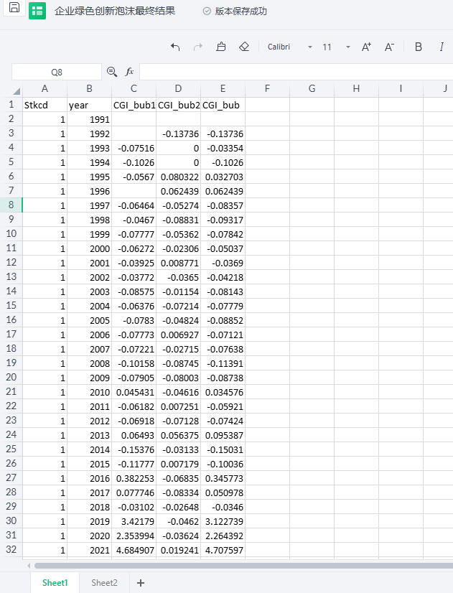Select cell with value -0.04218
The width and height of the screenshot is (453, 593).
(223, 277)
